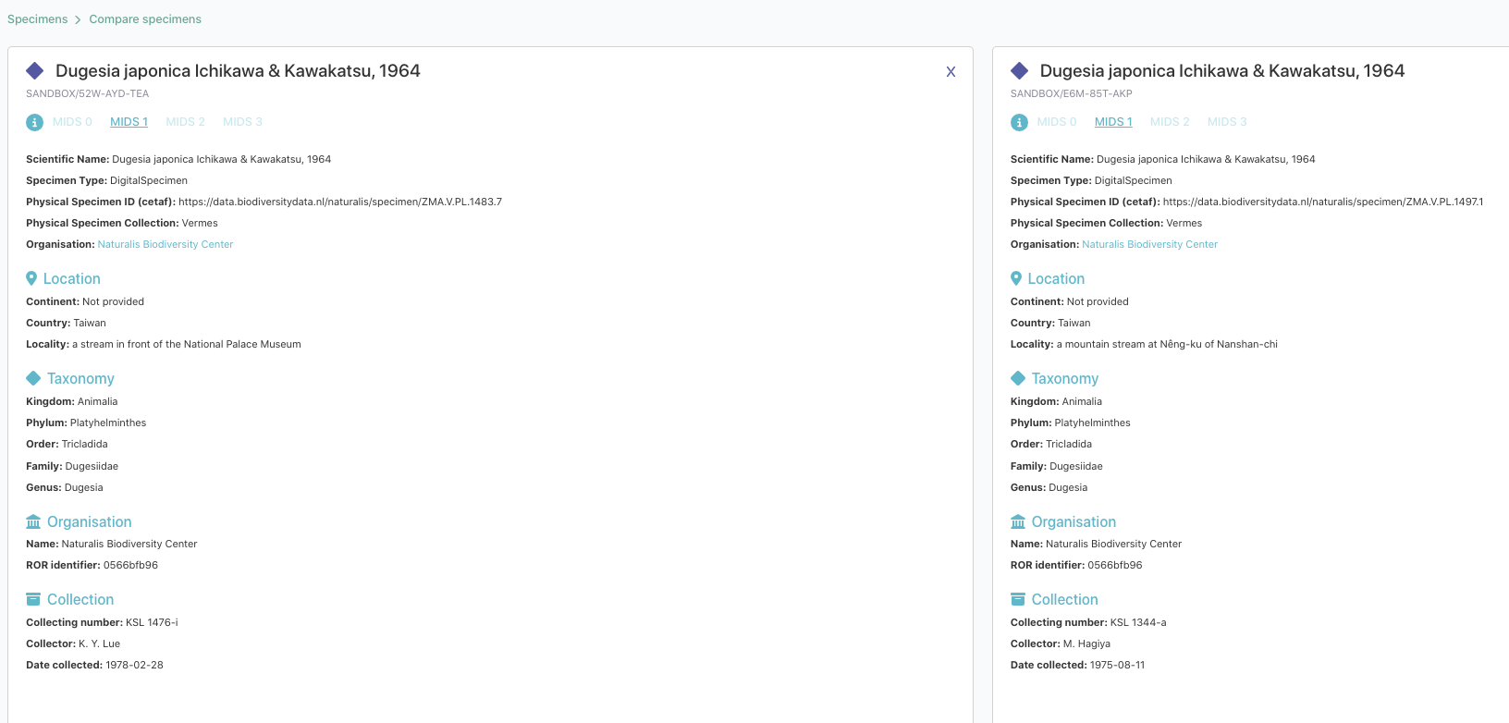
Task: Click the Organisation building icon in the left card
Action: (33, 521)
